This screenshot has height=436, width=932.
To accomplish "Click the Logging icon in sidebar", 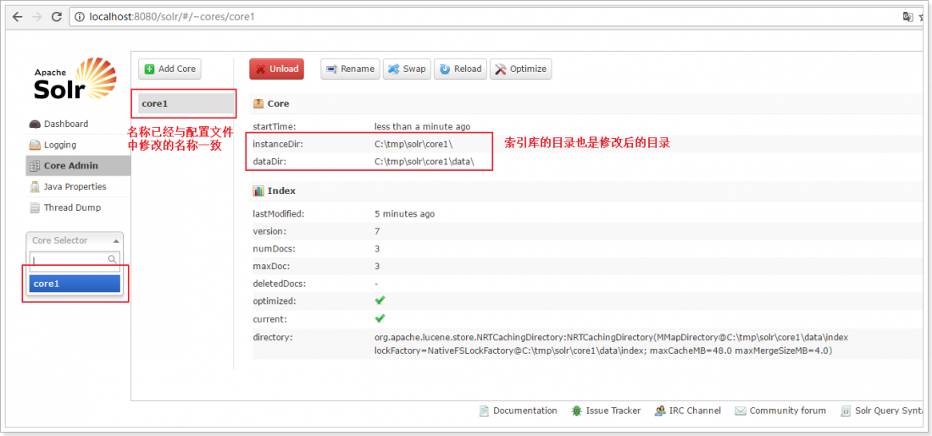I will (35, 145).
